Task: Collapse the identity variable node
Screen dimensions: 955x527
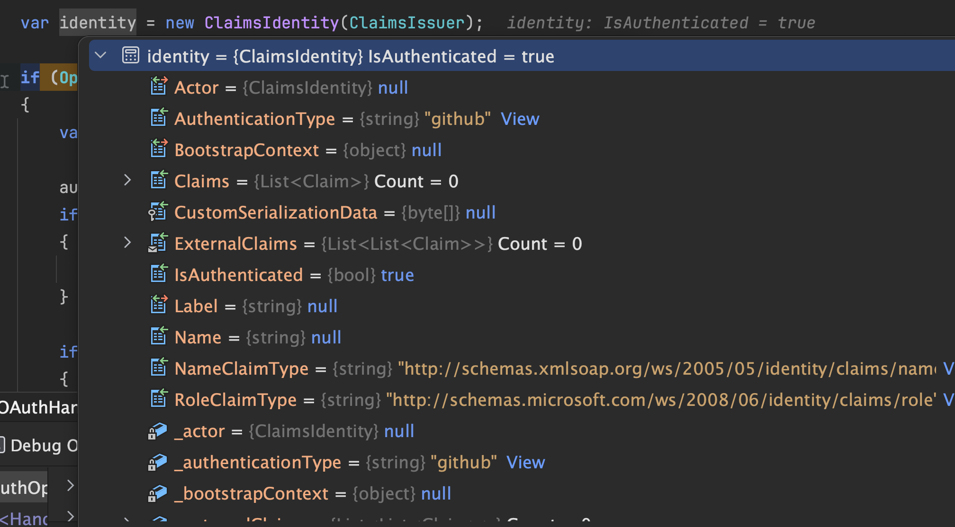Action: click(x=100, y=55)
